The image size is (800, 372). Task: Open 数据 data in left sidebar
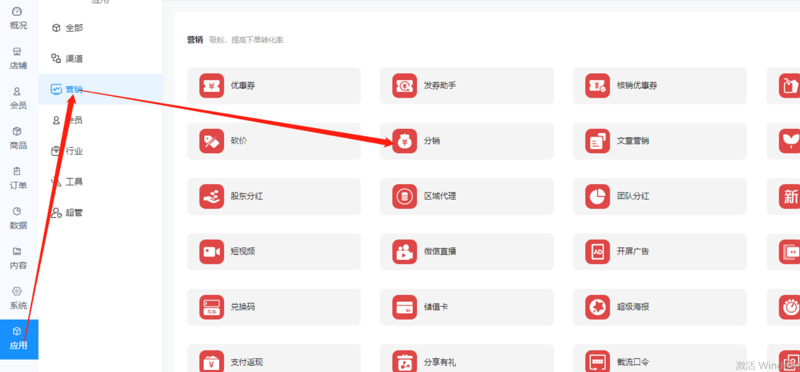click(x=18, y=218)
